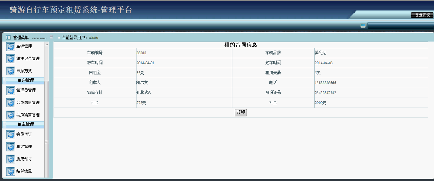The image size is (434, 181).
Task: Click phone number 13888888666
Action: pos(325,83)
